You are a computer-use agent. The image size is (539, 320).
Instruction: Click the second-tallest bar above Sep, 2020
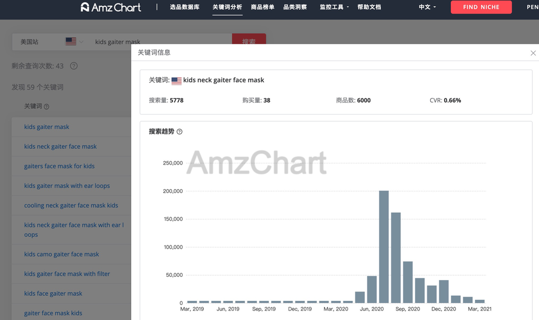[x=396, y=258]
